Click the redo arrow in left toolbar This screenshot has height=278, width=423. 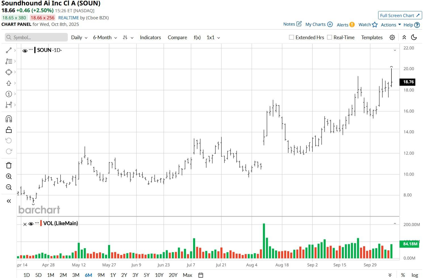(9, 151)
